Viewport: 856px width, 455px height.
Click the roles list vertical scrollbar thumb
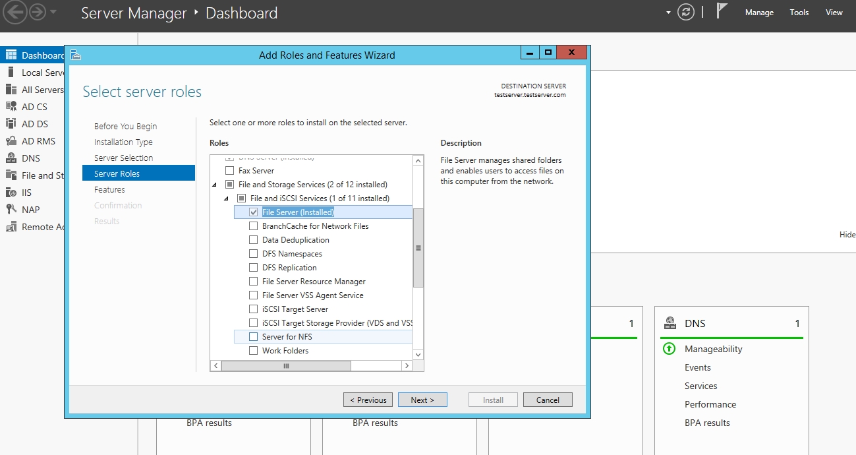(x=418, y=248)
